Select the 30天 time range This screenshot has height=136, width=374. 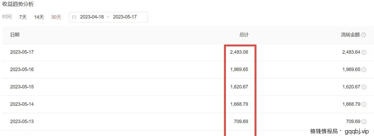[x=56, y=17]
